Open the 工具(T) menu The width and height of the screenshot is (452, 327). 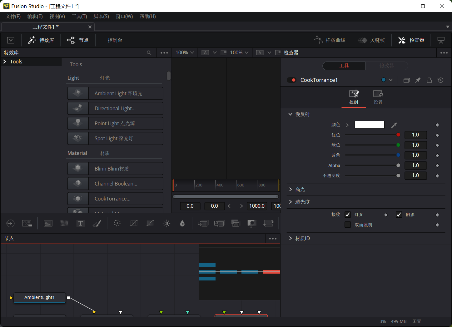tap(79, 17)
